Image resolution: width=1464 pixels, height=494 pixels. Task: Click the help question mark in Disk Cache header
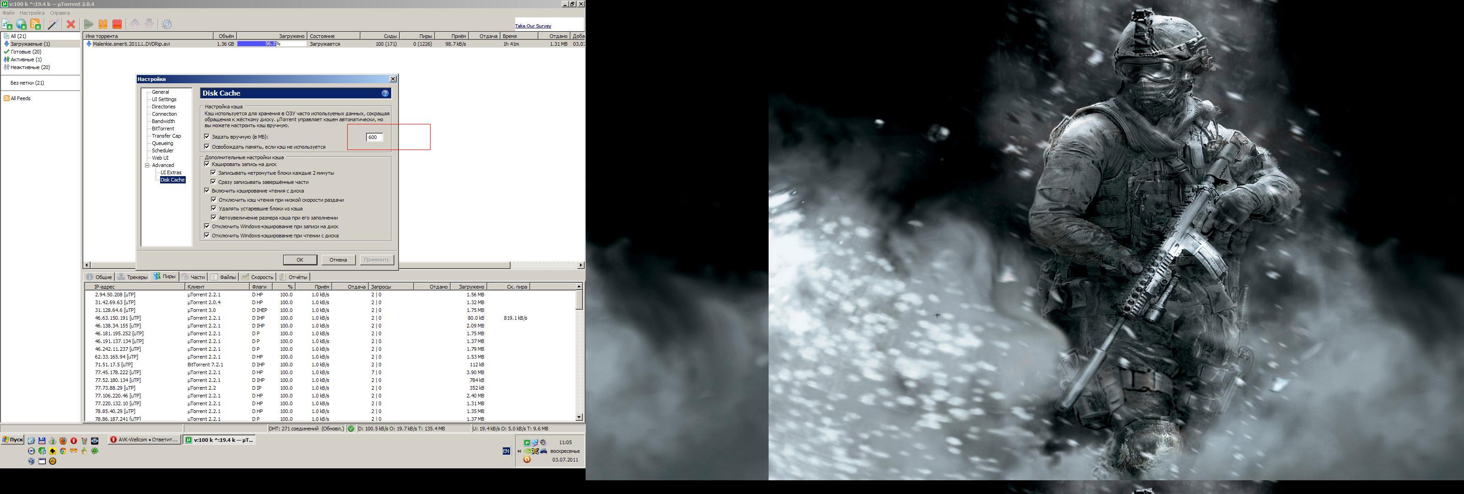(385, 93)
